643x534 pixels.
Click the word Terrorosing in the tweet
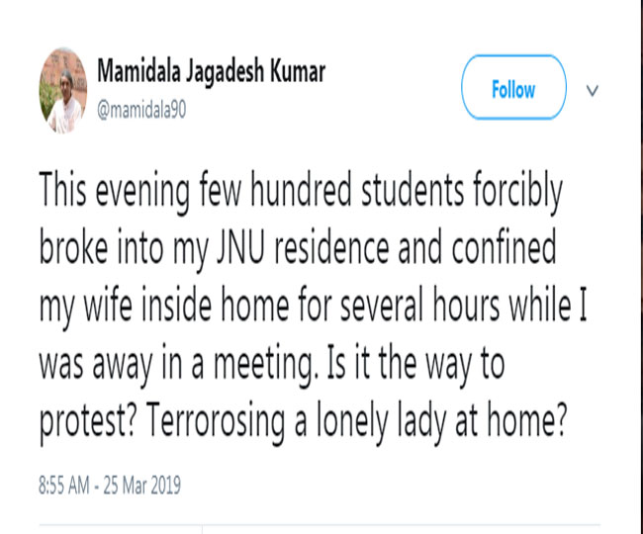point(215,420)
